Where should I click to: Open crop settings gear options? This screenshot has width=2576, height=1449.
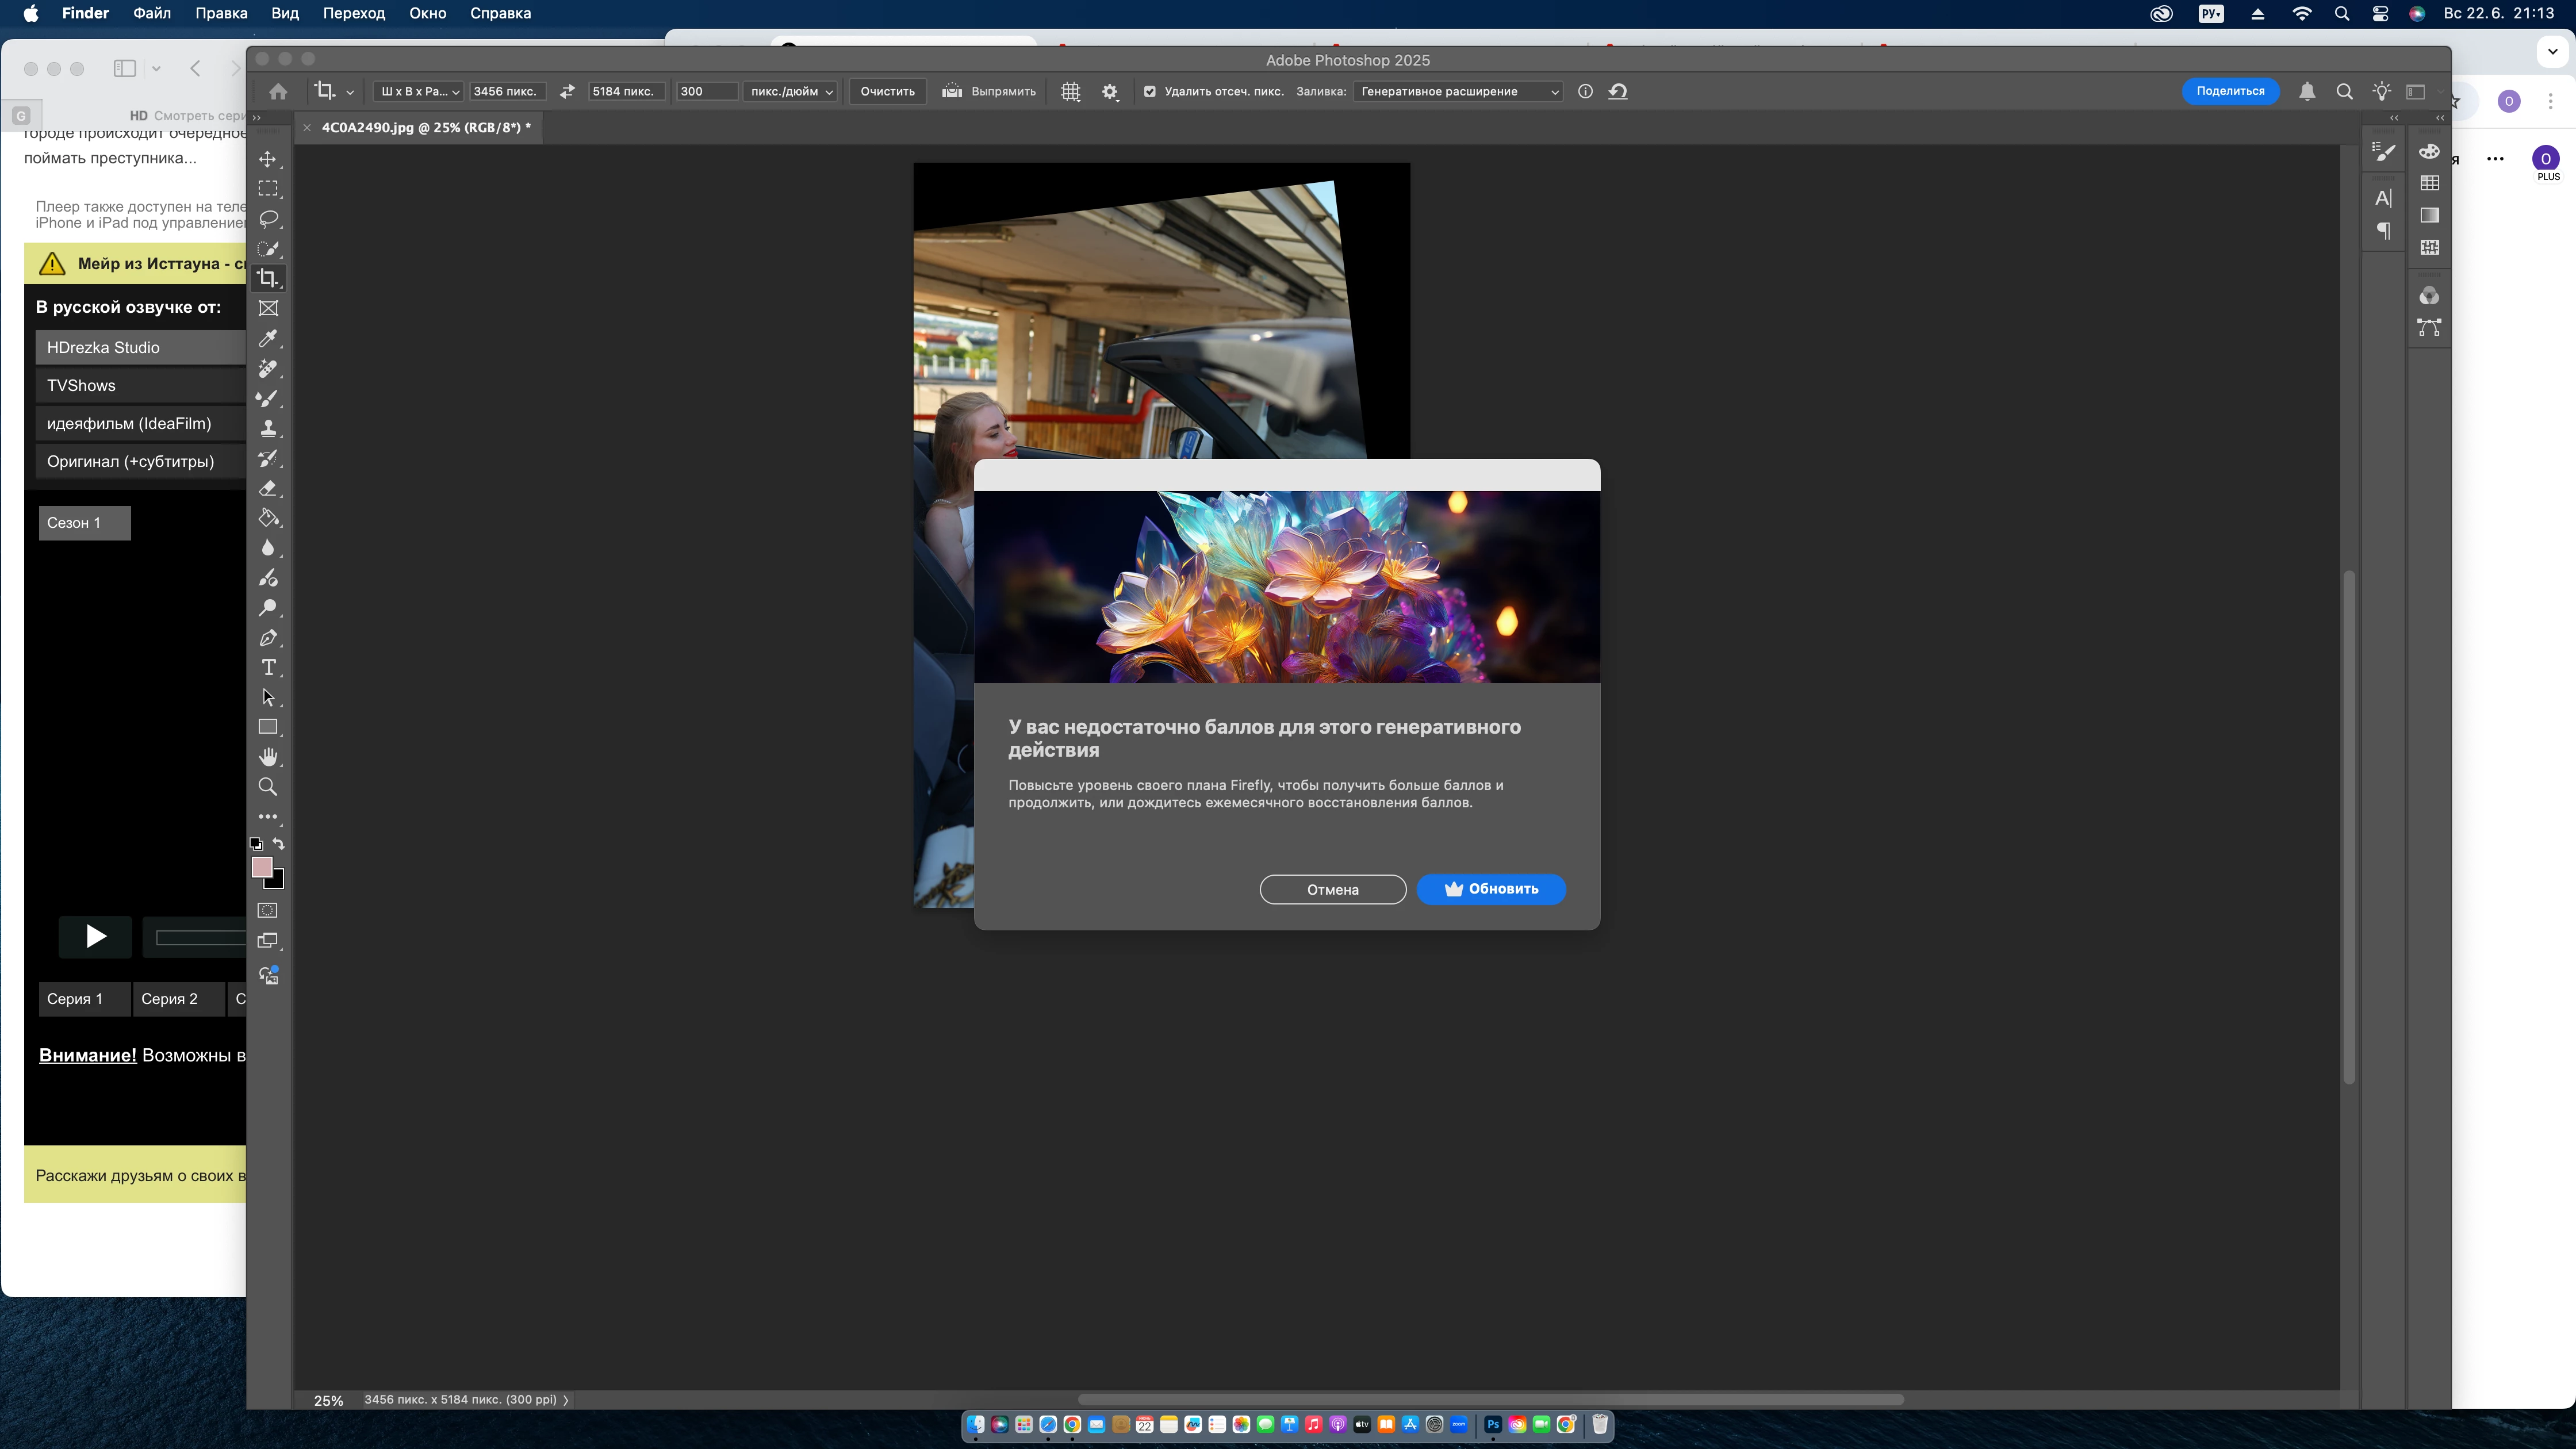point(1109,91)
